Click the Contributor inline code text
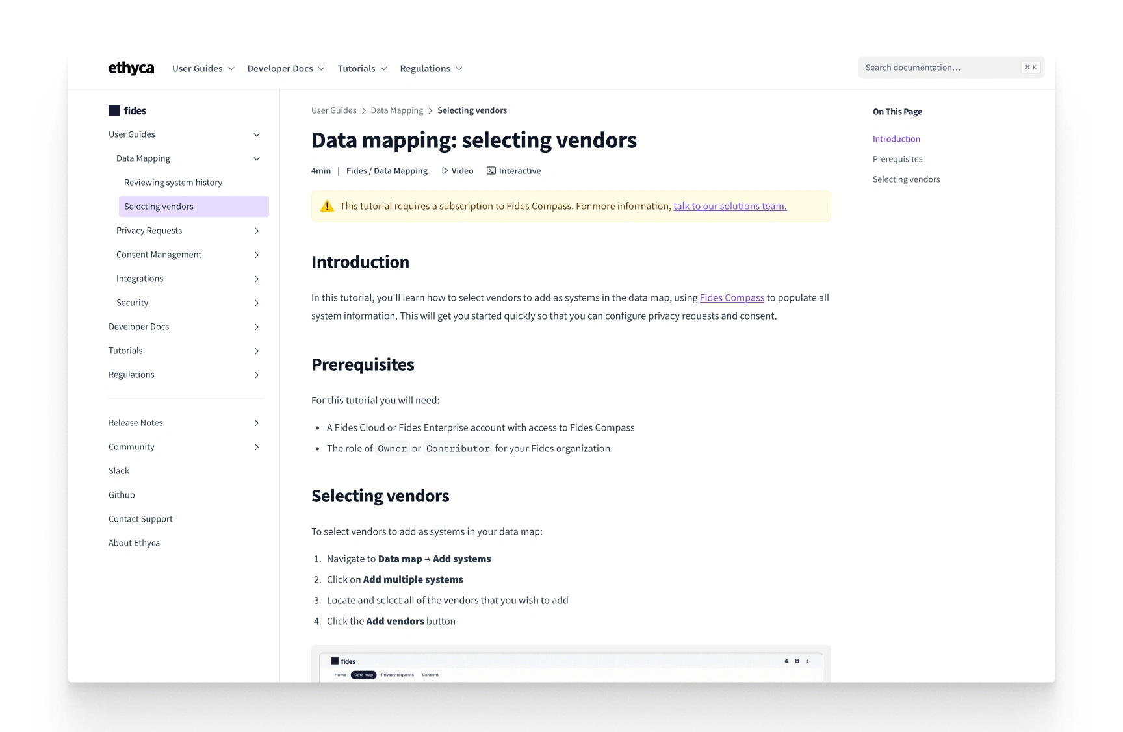Image resolution: width=1123 pixels, height=732 pixels. [458, 449]
